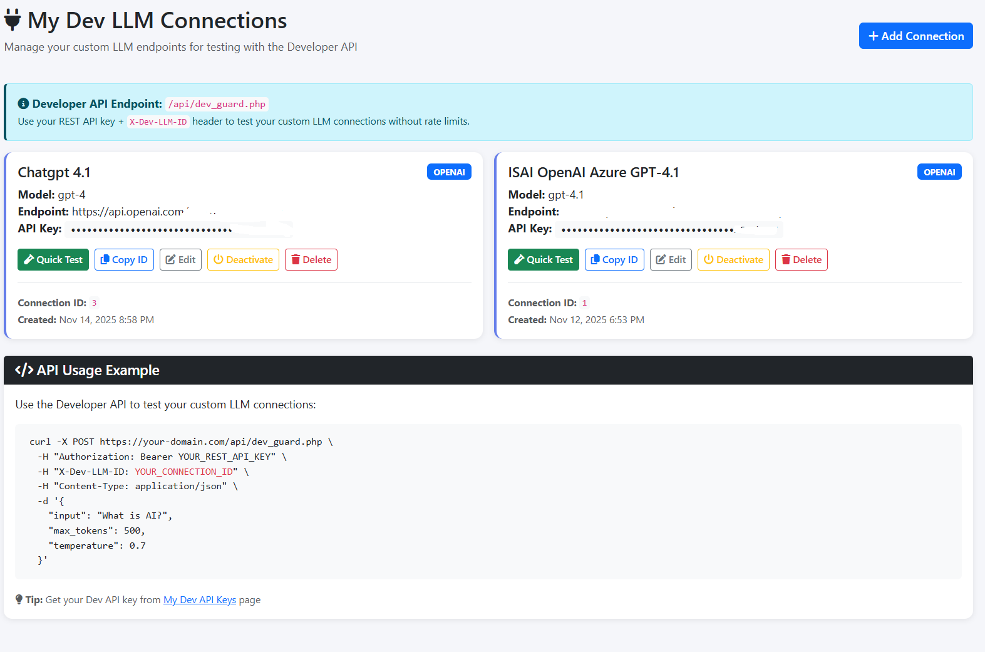Click the OPENAI badge on Chatgpt 4.1 card
985x652 pixels.
(x=449, y=172)
